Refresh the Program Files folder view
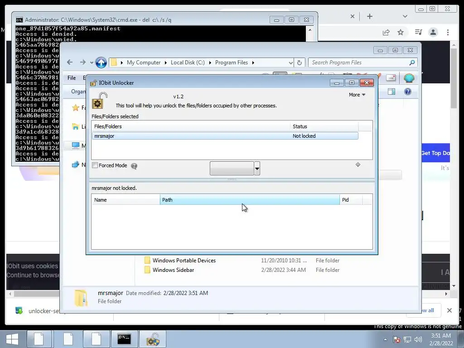The image size is (464, 348). point(299,63)
